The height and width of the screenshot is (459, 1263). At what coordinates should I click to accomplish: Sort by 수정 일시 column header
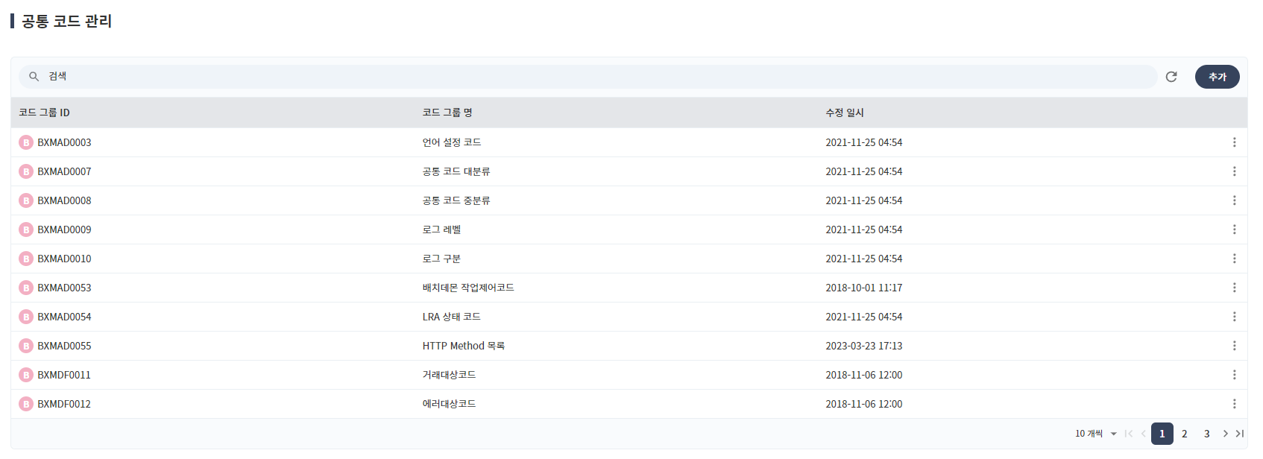(x=845, y=113)
